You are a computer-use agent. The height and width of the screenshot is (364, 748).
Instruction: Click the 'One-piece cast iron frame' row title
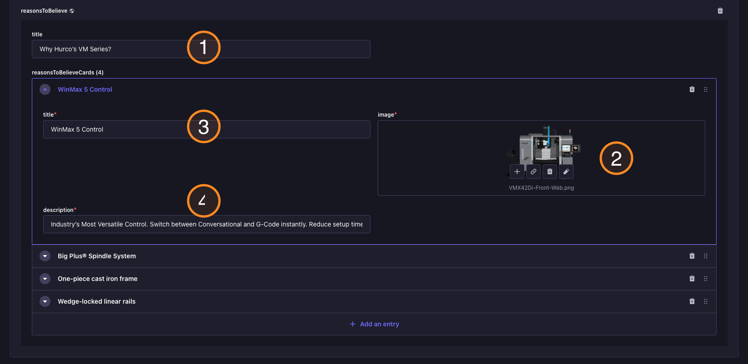[x=98, y=279]
